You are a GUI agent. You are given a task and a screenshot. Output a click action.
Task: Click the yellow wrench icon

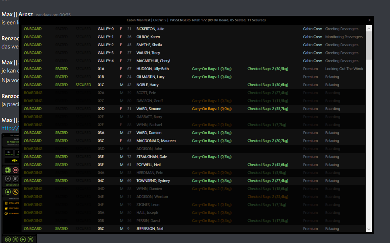16,192
